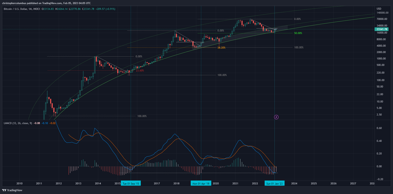Click the 22.00 price axis label
This screenshot has height=194, width=393.
(380, 94)
